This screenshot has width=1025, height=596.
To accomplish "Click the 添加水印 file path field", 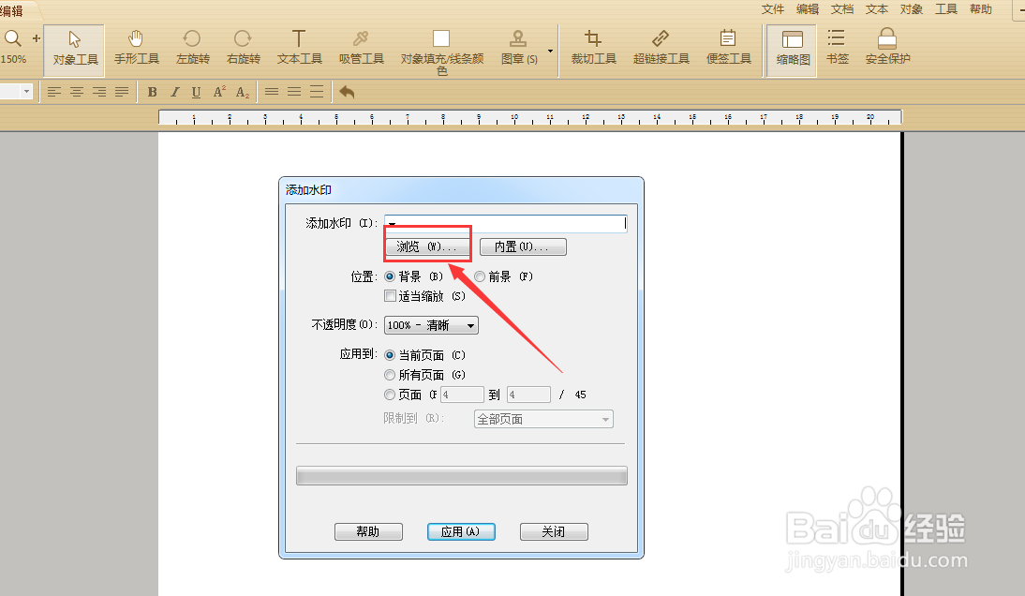I will (505, 223).
